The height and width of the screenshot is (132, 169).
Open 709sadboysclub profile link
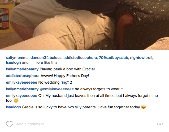(x=113, y=58)
